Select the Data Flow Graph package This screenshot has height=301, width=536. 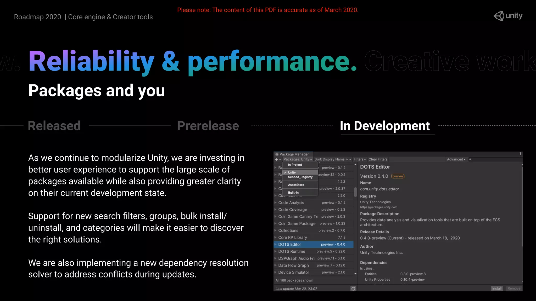(313, 265)
